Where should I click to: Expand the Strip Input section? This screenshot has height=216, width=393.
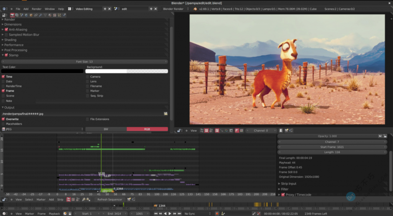tap(289, 184)
